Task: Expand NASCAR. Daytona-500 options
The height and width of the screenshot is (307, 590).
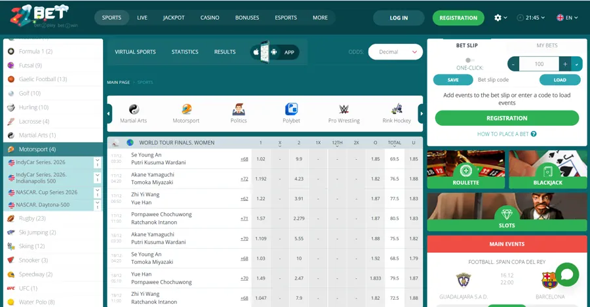Action: [98, 205]
